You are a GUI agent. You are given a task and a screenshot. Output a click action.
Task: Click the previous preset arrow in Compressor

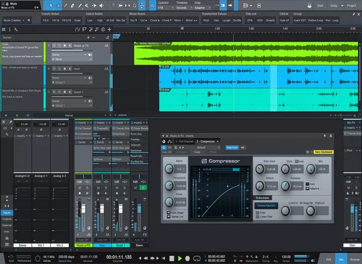180,147
